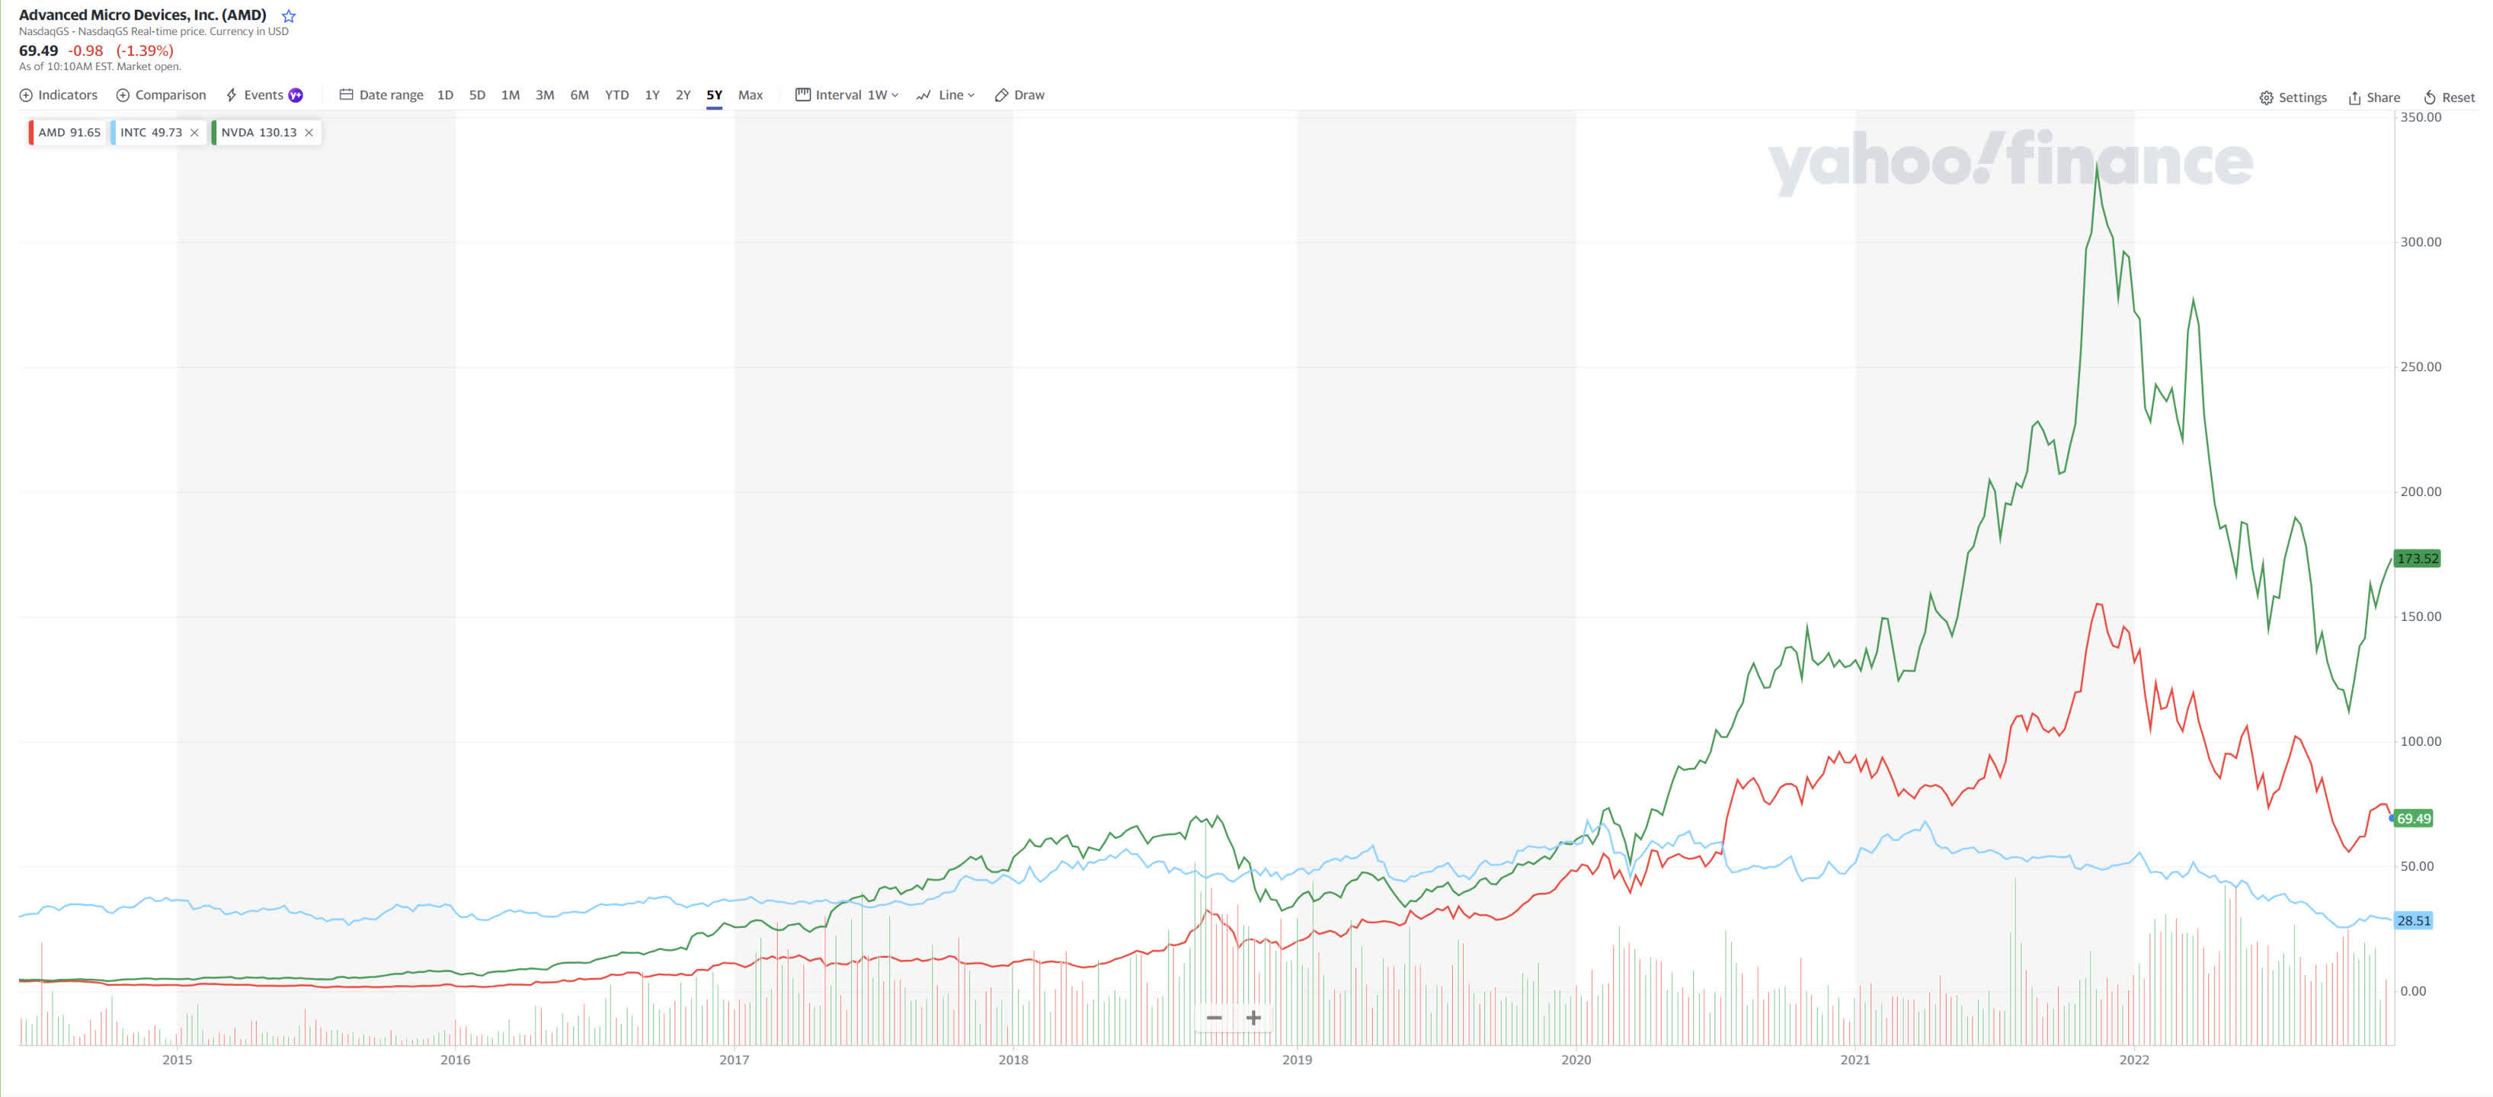Activate the Draw pencil tool
2493x1097 pixels.
pos(1002,94)
